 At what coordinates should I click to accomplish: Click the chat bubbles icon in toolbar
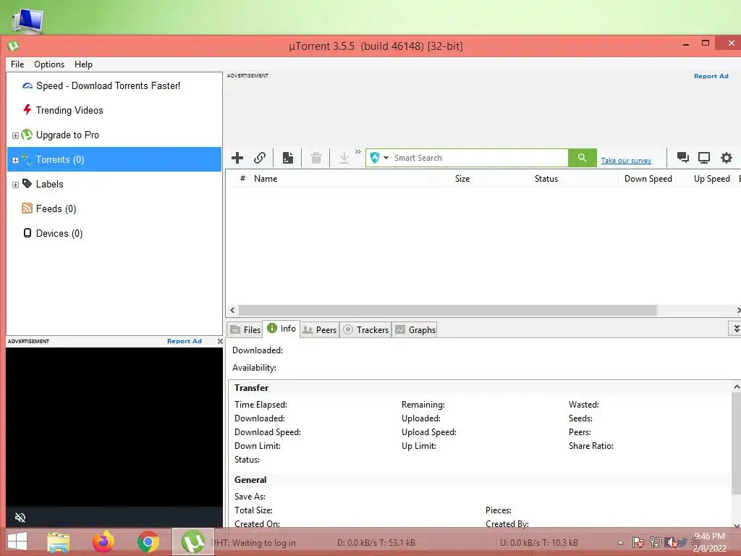682,157
